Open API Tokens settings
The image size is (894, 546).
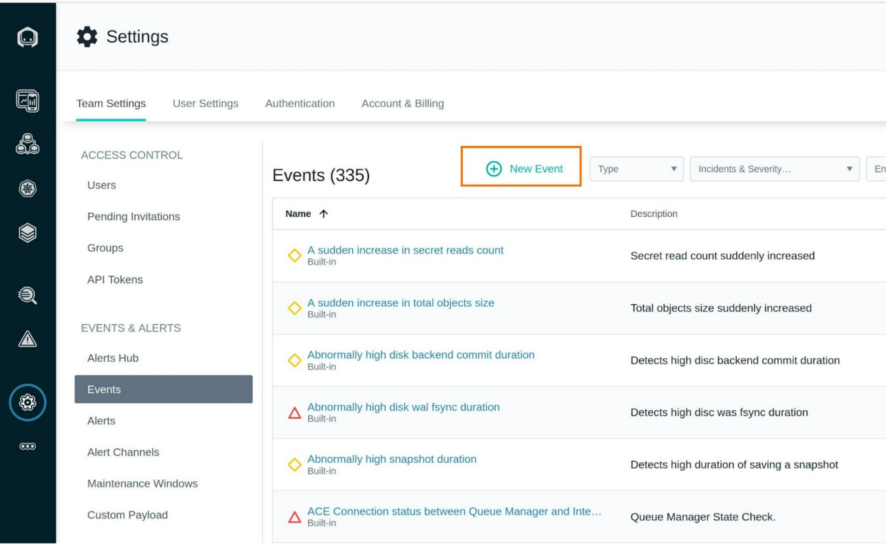point(115,281)
